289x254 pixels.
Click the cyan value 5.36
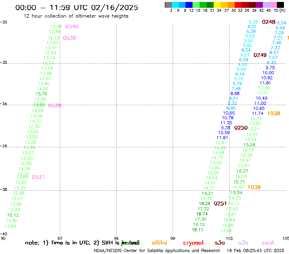253,22
